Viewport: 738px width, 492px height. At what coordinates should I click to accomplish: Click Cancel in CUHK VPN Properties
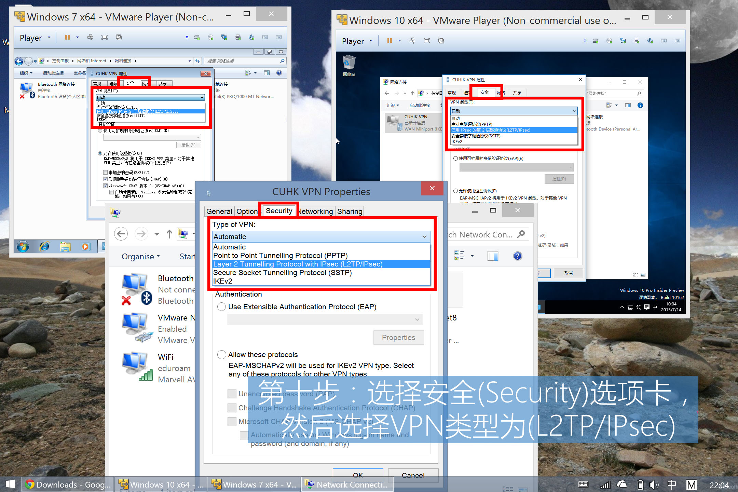pyautogui.click(x=413, y=475)
